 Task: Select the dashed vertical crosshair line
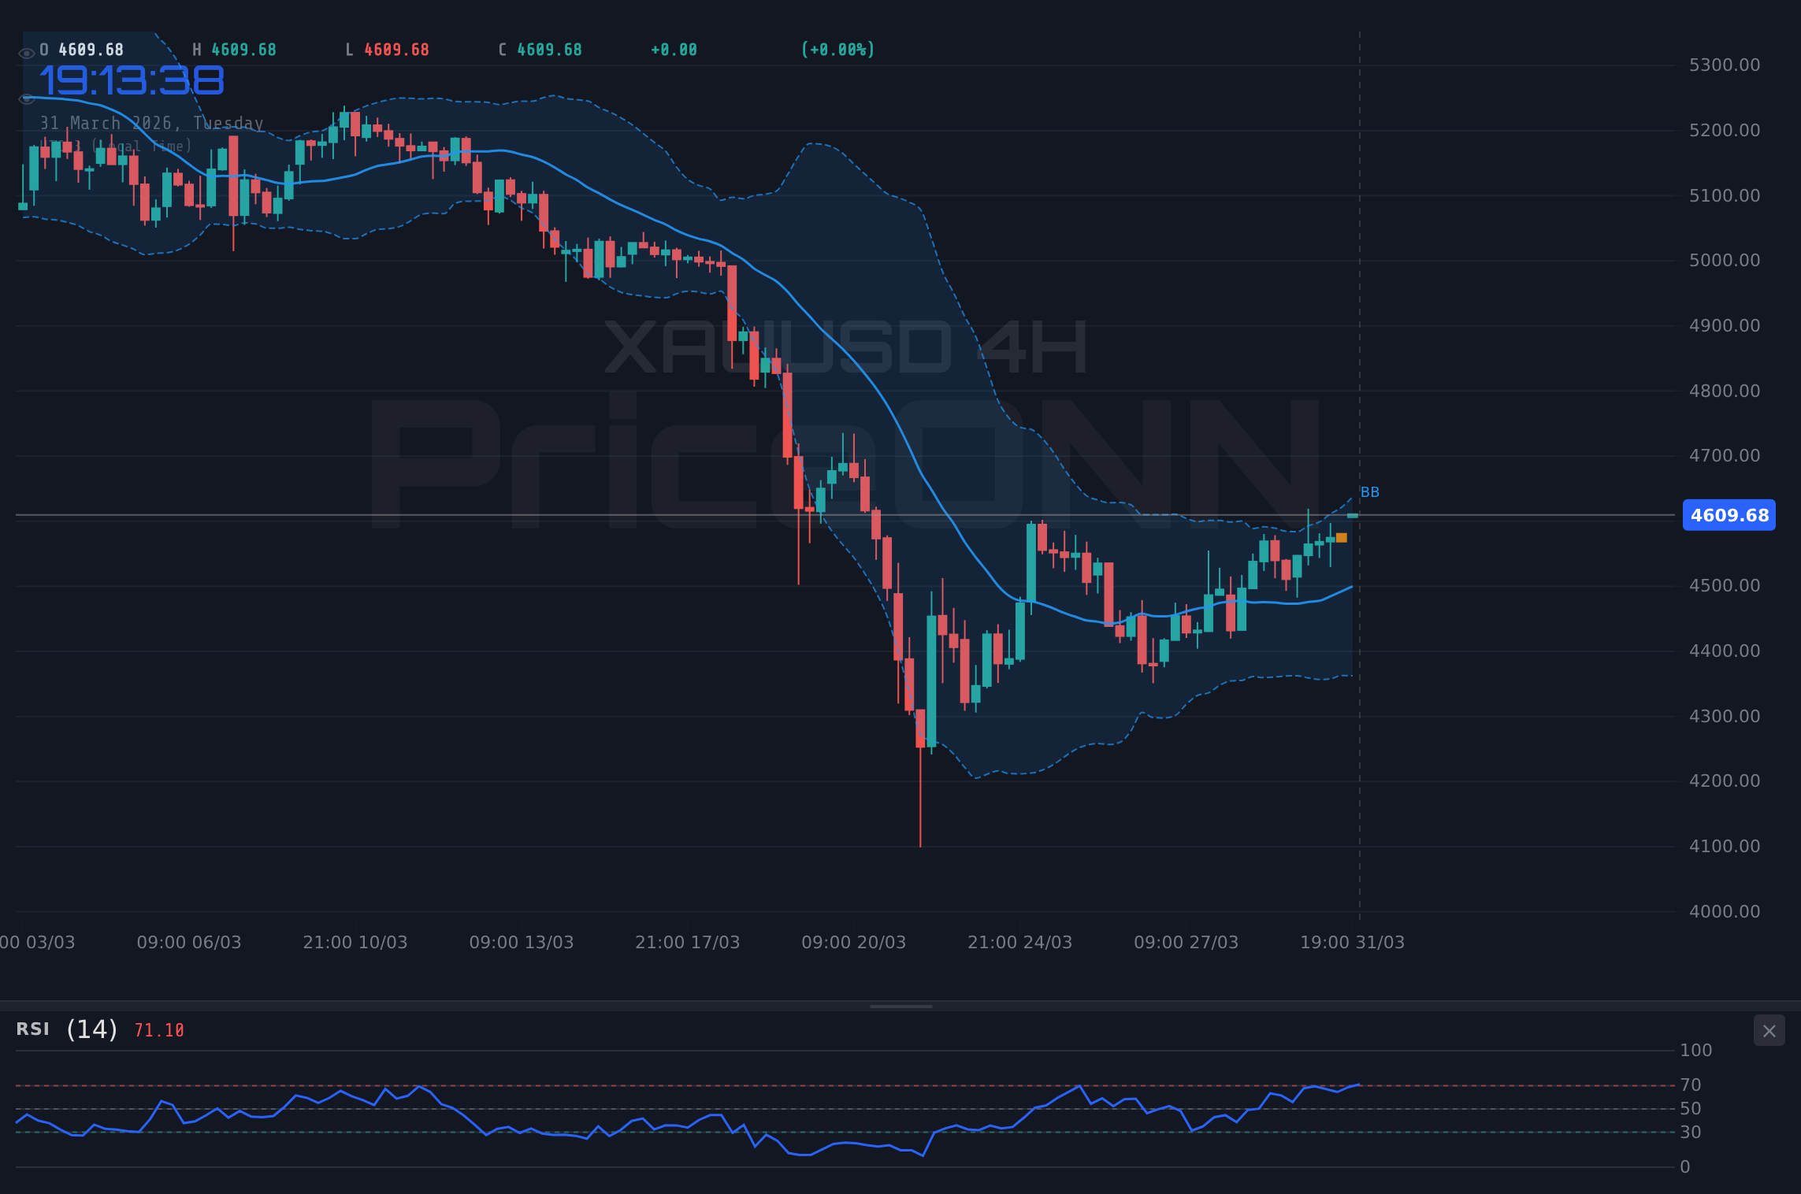click(1359, 315)
